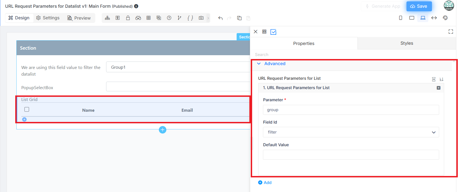
Task: Collapse the Advanced section
Action: (259, 64)
